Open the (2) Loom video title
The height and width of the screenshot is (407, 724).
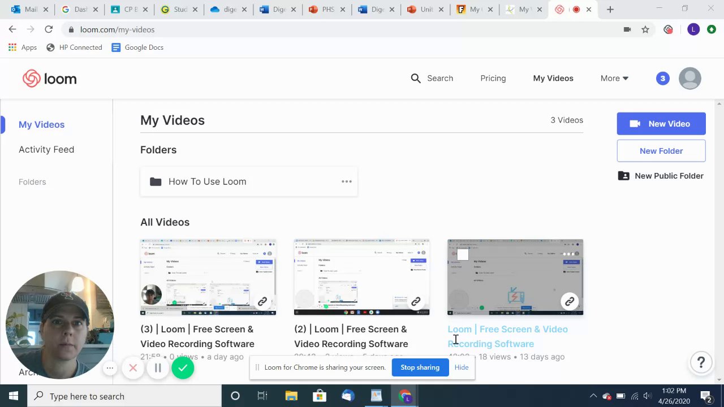[351, 336]
